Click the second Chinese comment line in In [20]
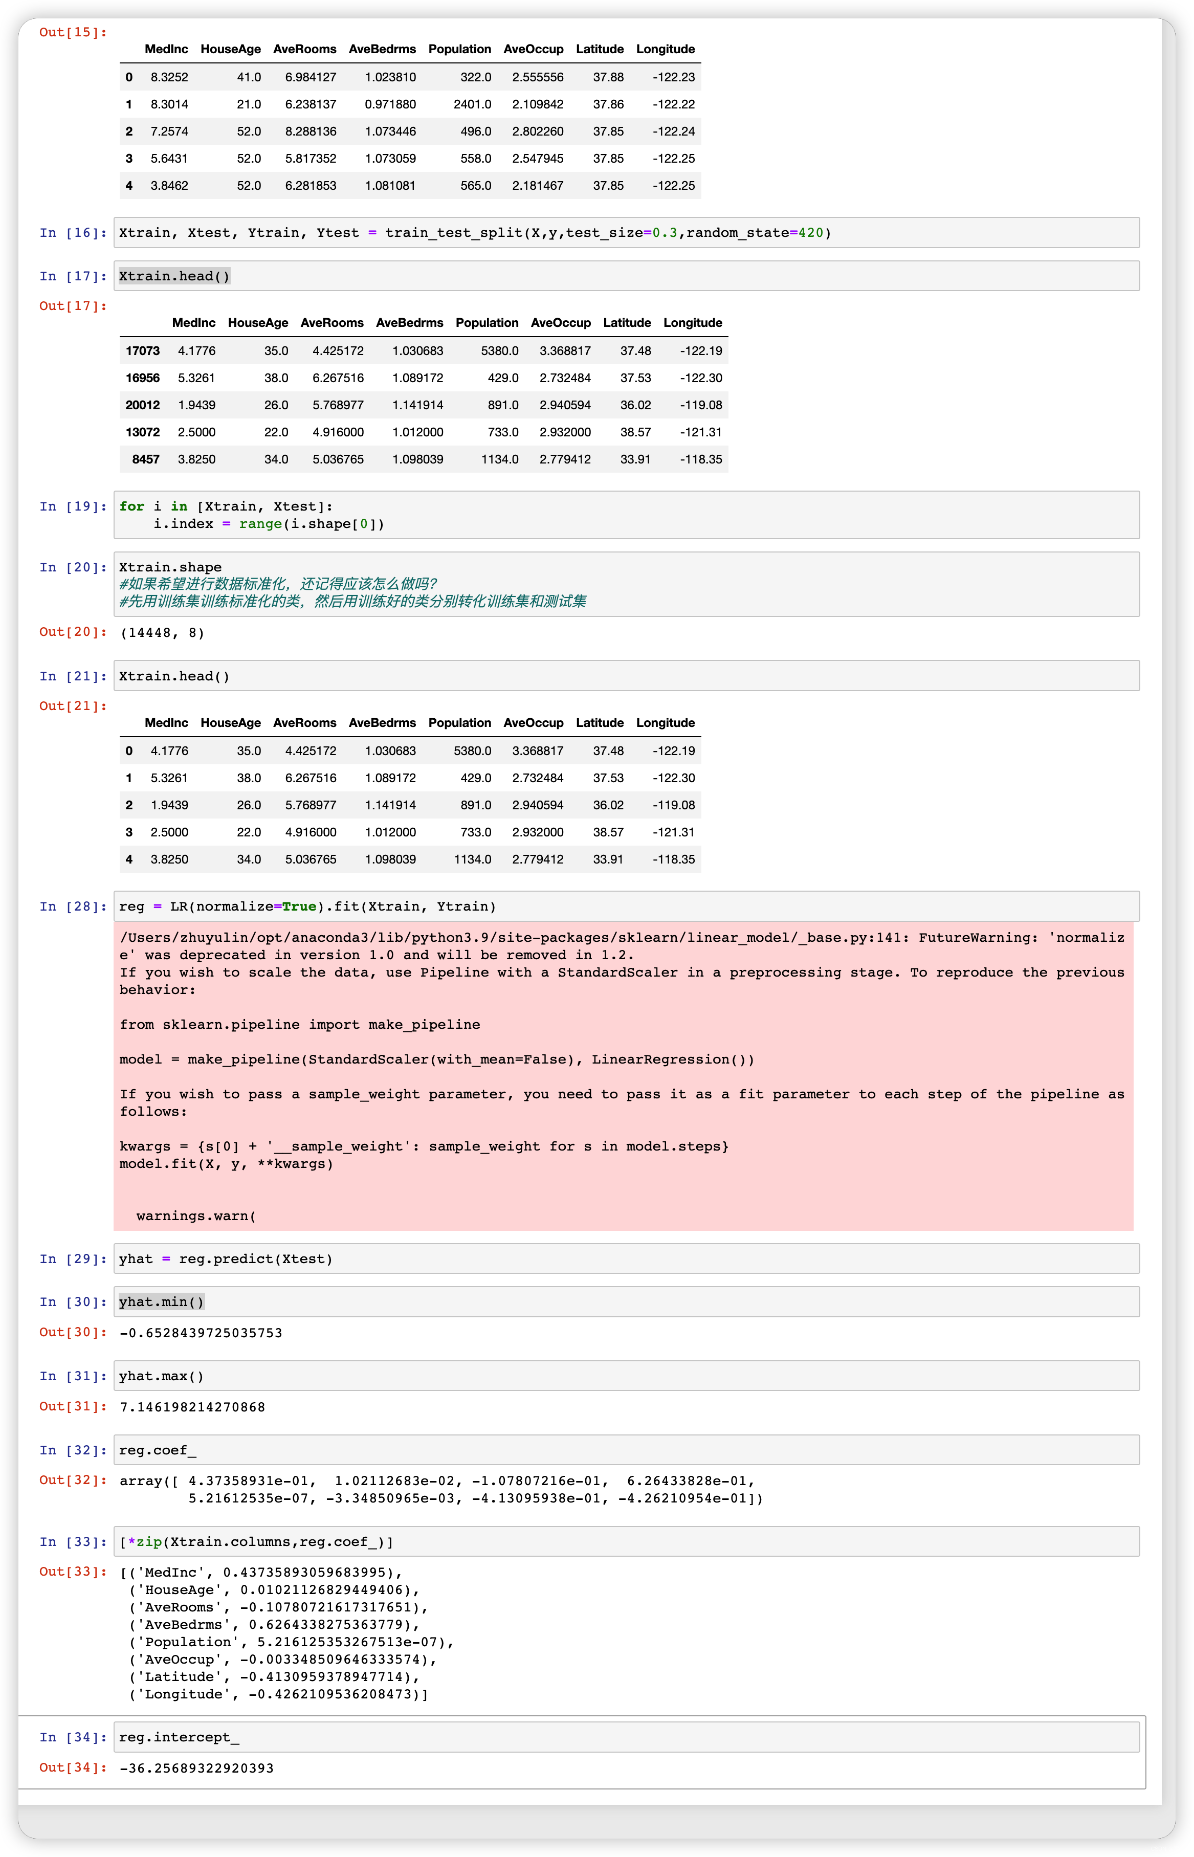Screen dimensions: 1194x1857 point(353,601)
